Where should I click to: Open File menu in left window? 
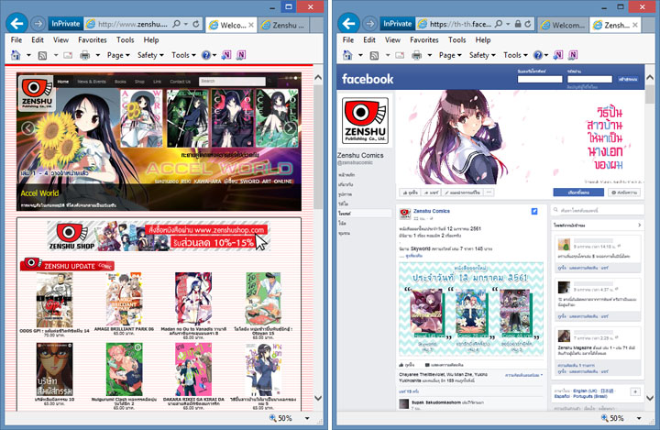coord(16,40)
